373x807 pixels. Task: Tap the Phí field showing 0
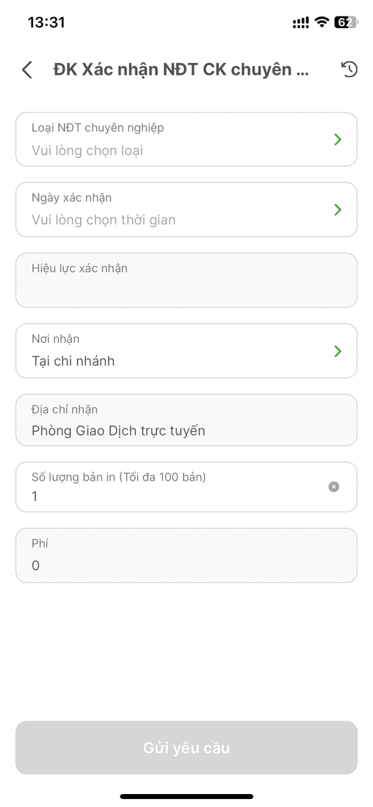tap(186, 555)
